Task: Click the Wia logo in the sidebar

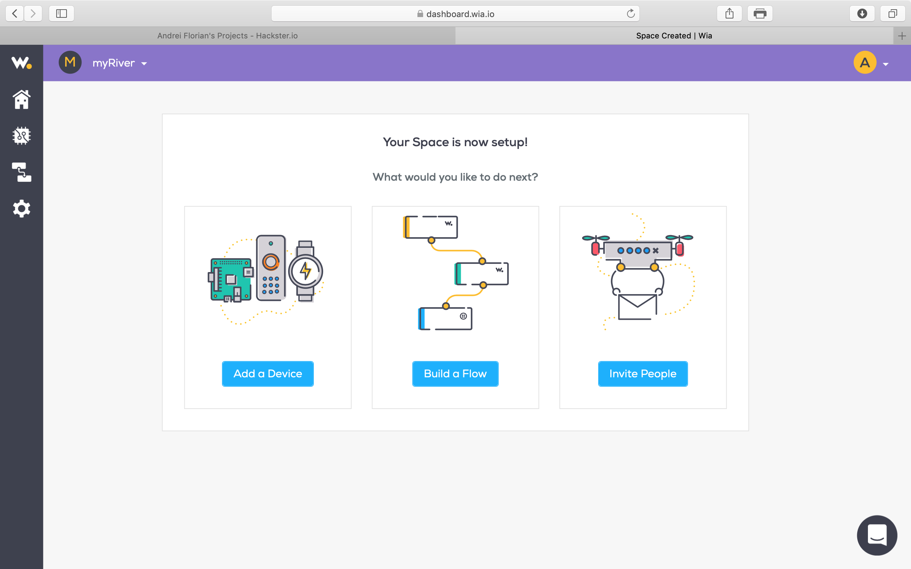Action: [21, 63]
